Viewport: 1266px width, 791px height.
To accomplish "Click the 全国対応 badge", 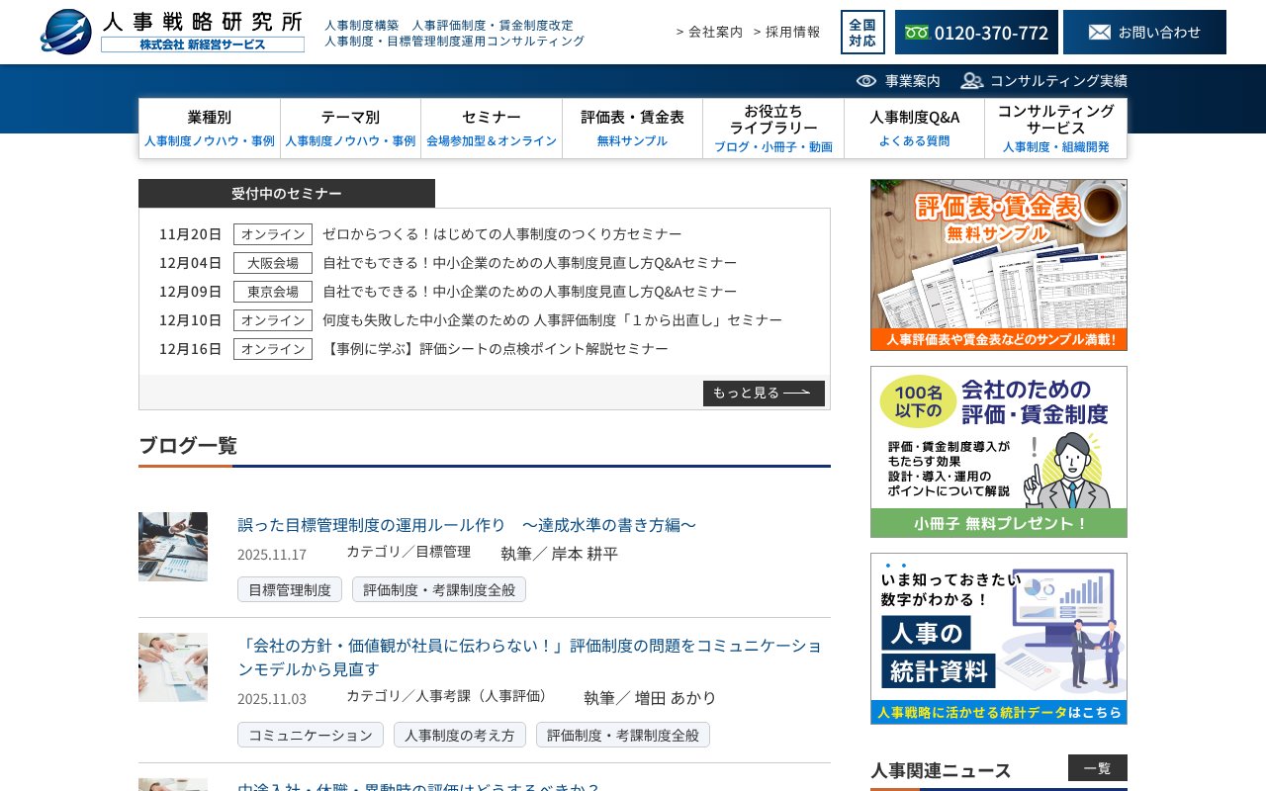I will click(862, 32).
